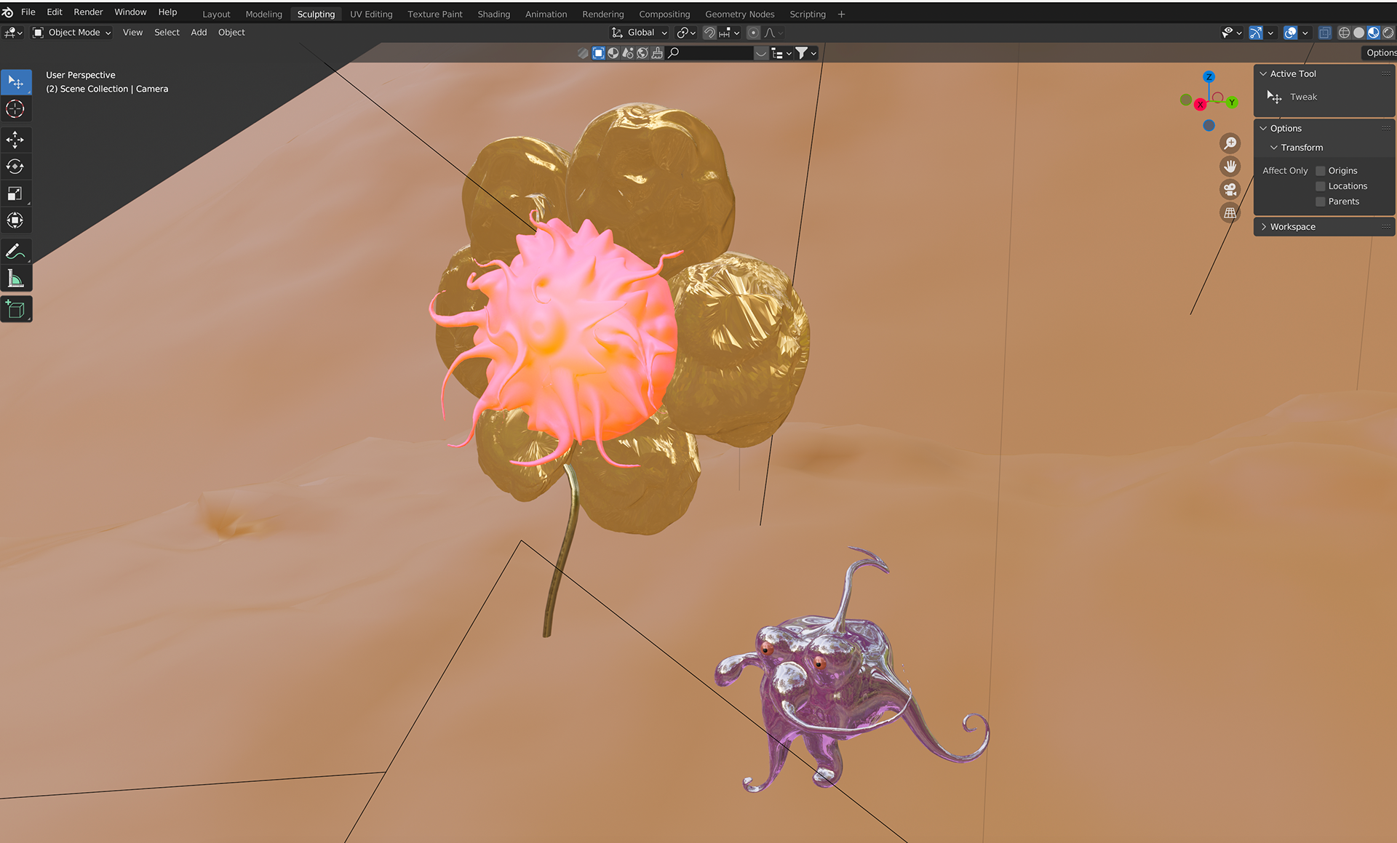
Task: Select the Cursor tool in toolbar
Action: click(15, 109)
